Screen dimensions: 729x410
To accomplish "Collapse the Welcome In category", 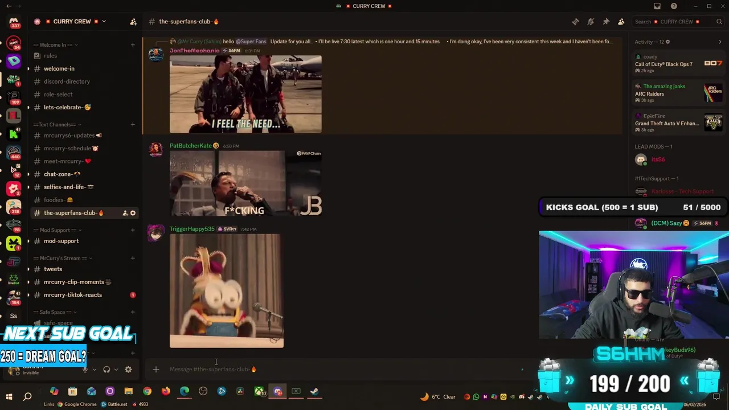I will coord(55,45).
